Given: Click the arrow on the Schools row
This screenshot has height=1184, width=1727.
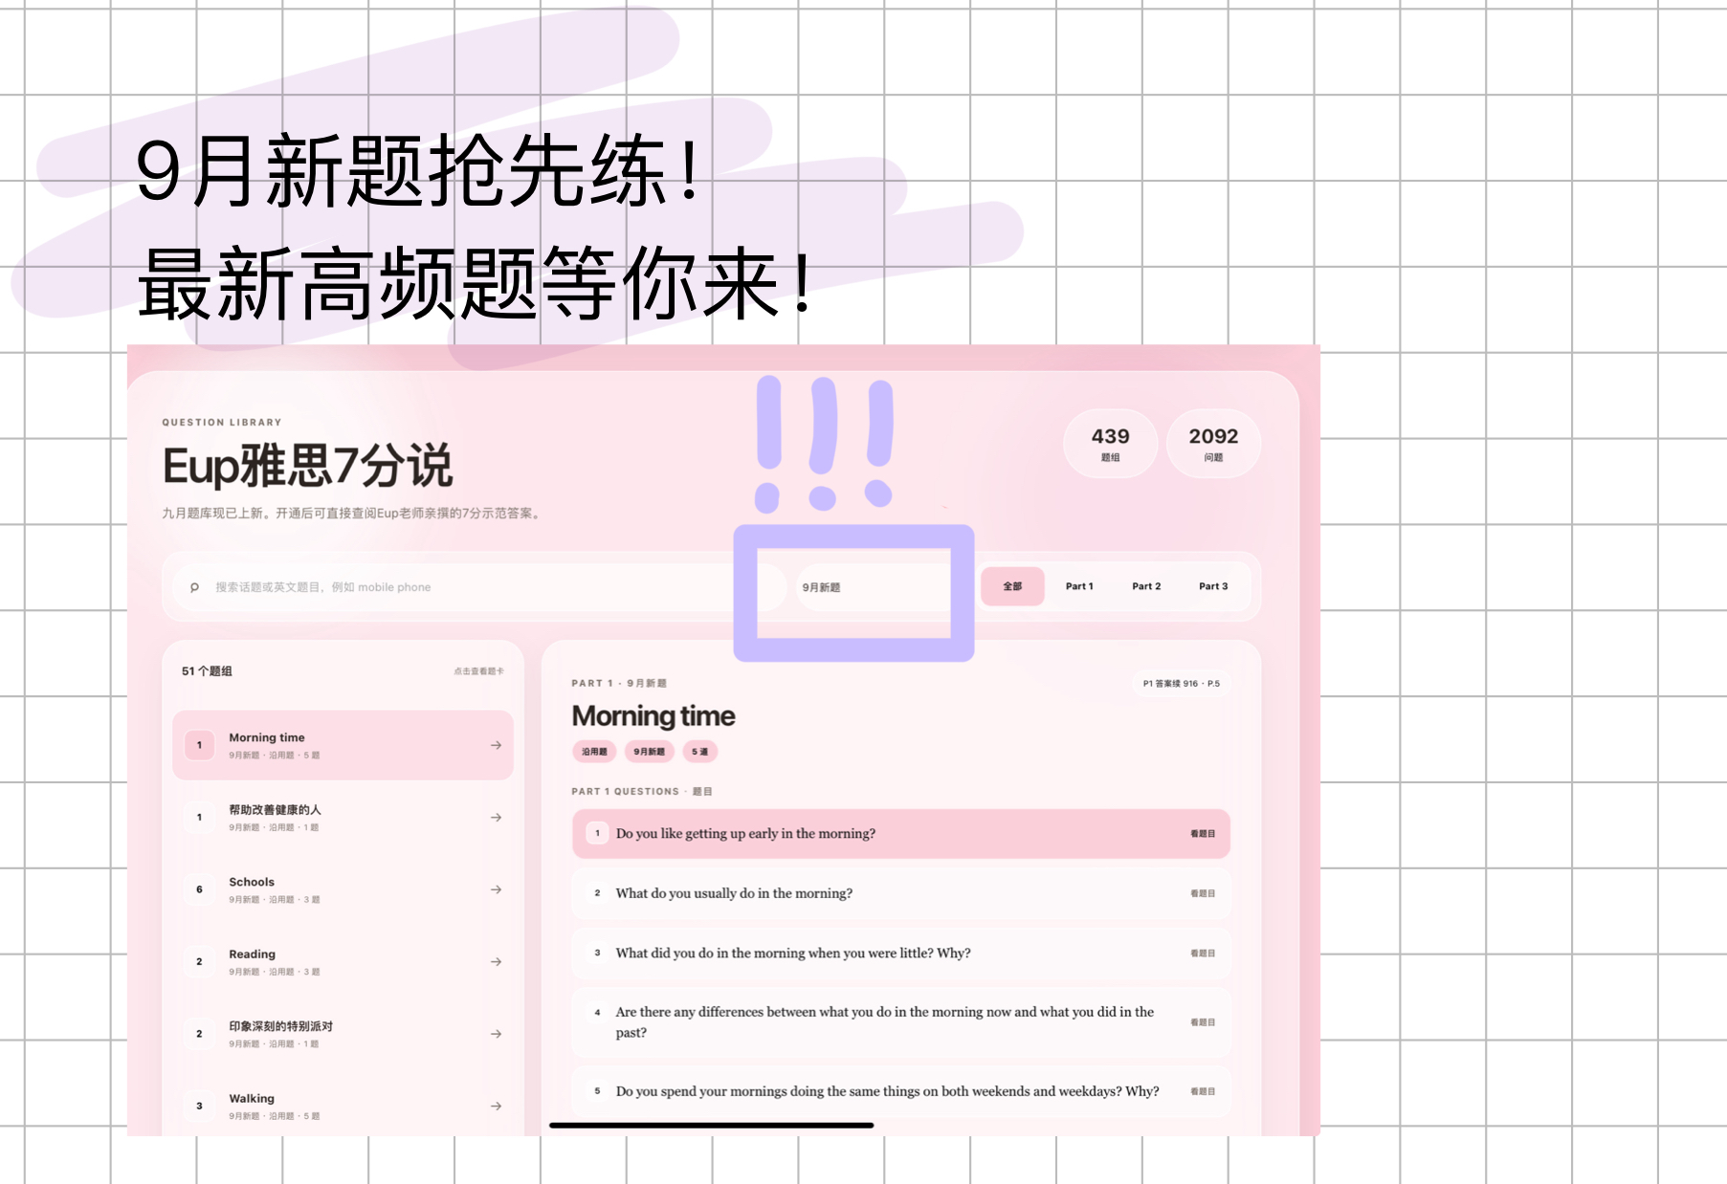Looking at the screenshot, I should click(496, 889).
